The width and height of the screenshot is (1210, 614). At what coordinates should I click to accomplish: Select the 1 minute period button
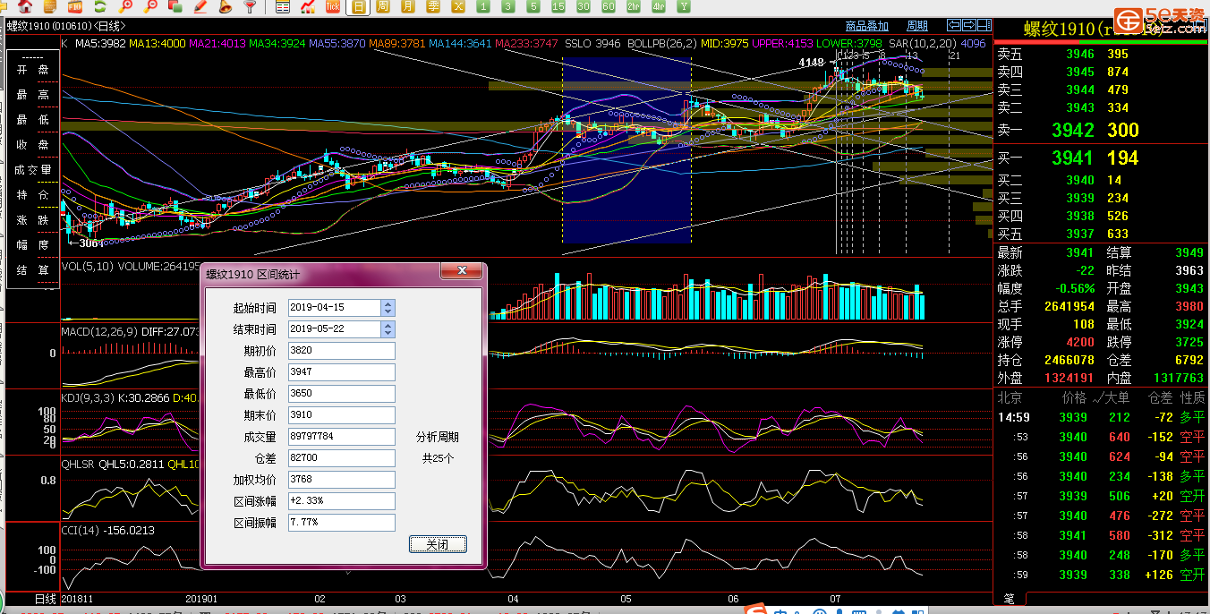tap(483, 6)
